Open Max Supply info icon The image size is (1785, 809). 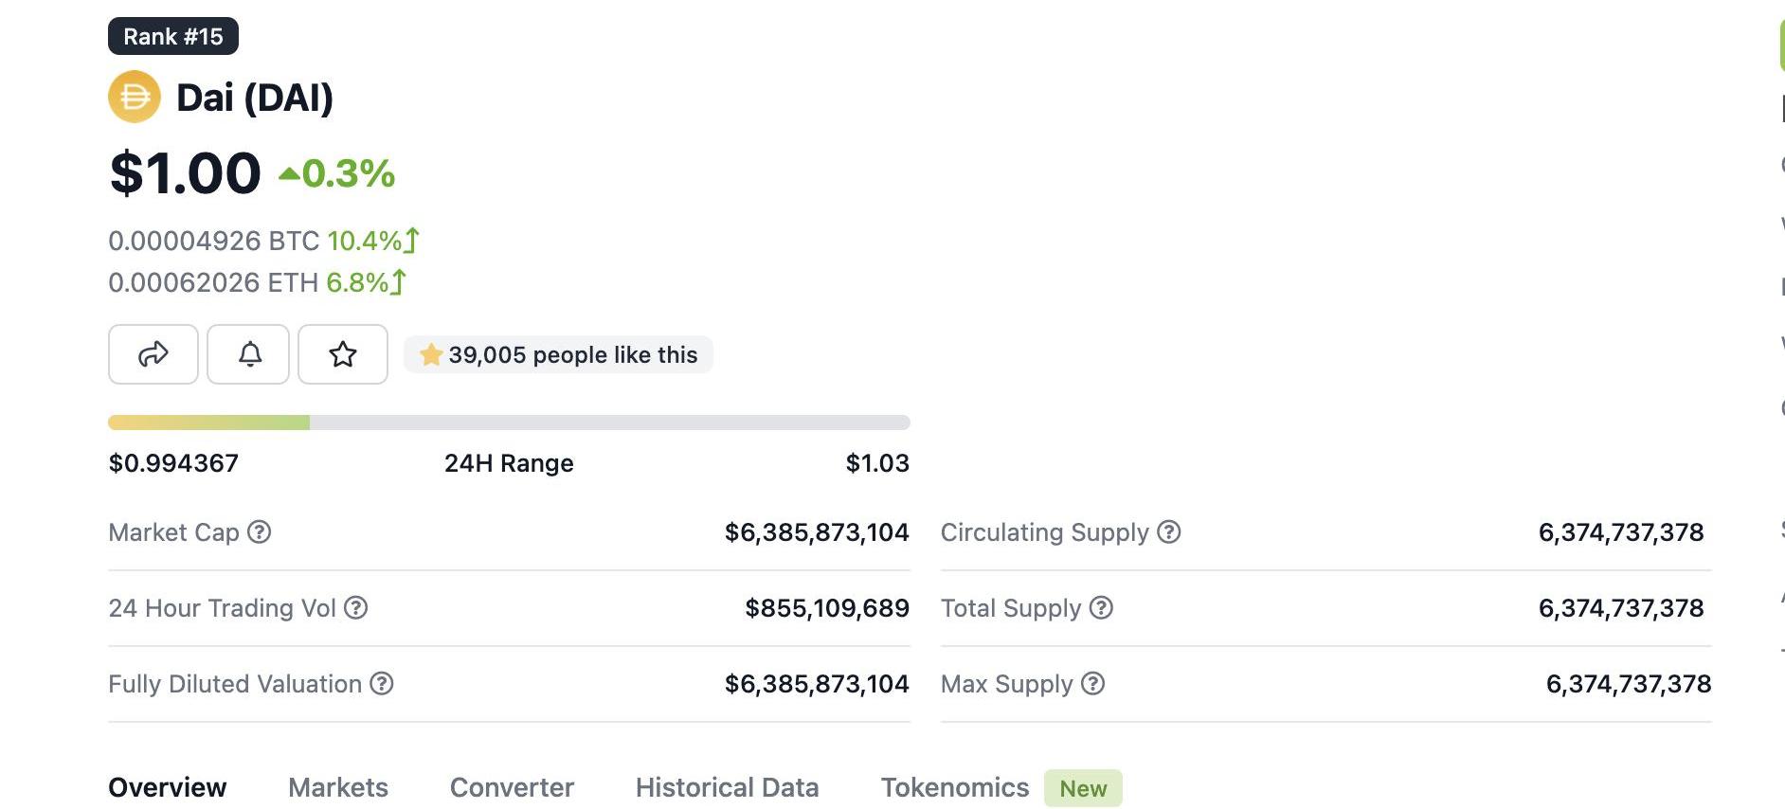pyautogui.click(x=1093, y=684)
